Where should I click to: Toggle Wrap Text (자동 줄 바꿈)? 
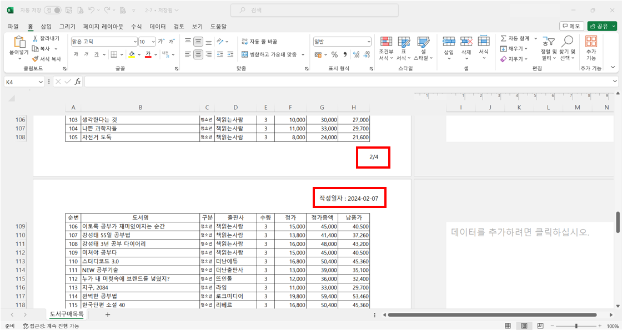[259, 41]
